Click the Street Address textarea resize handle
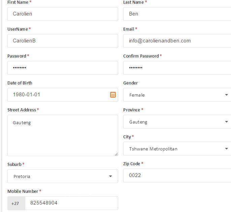231x212 pixels. click(x=116, y=154)
